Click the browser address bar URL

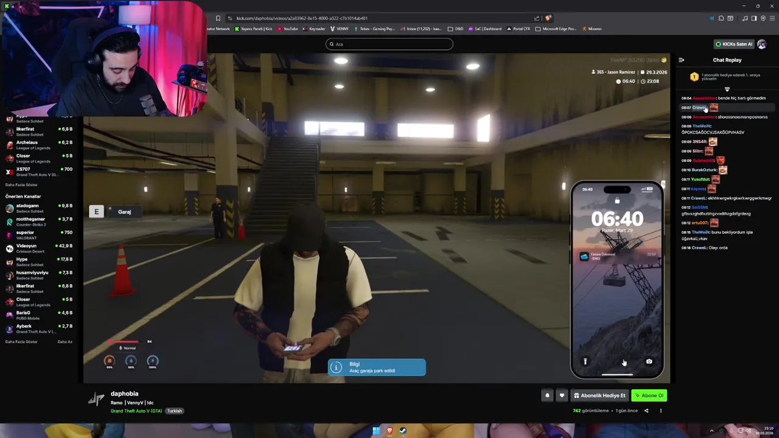(x=302, y=18)
